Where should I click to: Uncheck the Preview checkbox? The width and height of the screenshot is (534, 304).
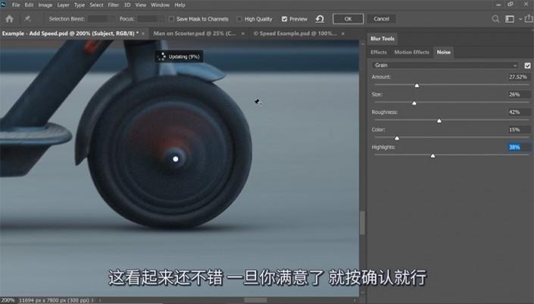(284, 19)
